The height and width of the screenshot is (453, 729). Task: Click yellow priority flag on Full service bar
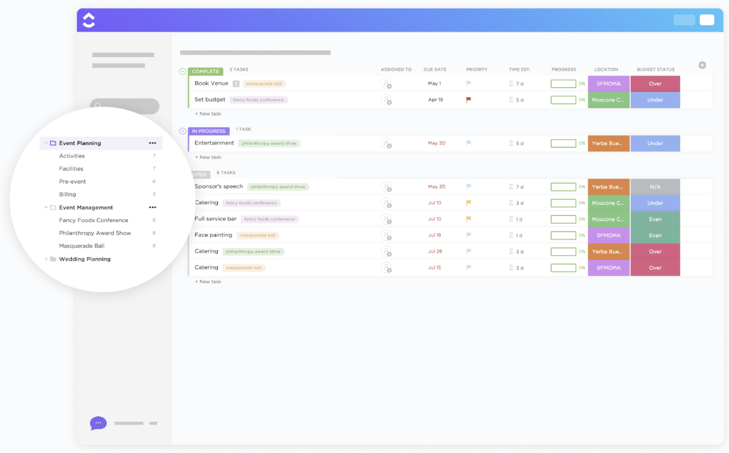(x=469, y=219)
